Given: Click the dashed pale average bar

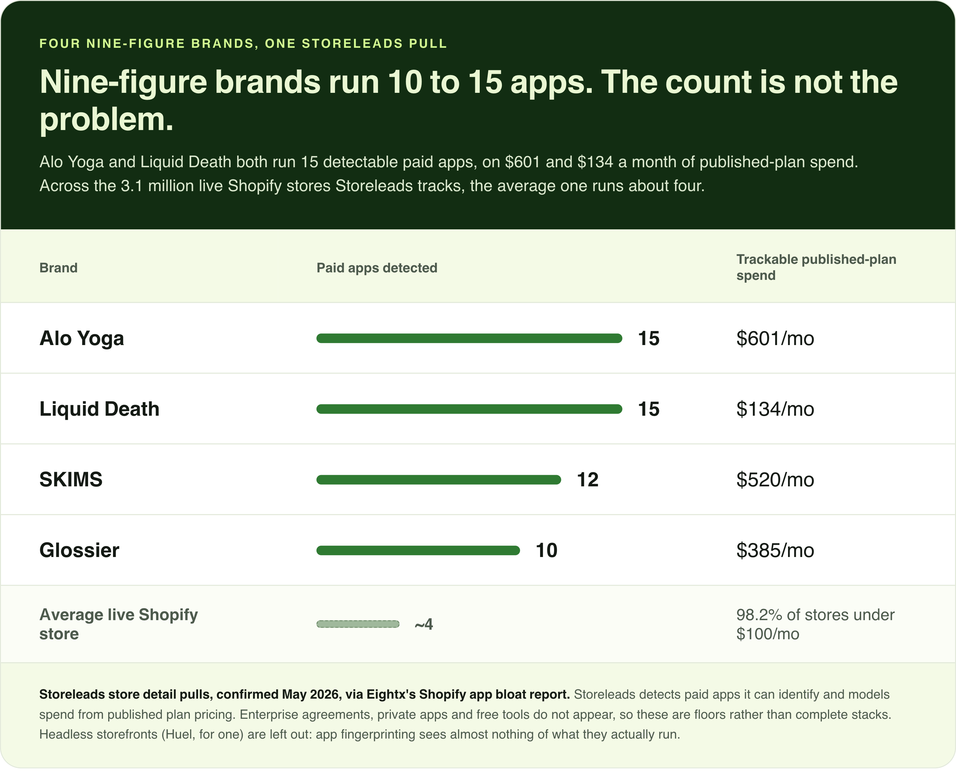Looking at the screenshot, I should coord(357,624).
